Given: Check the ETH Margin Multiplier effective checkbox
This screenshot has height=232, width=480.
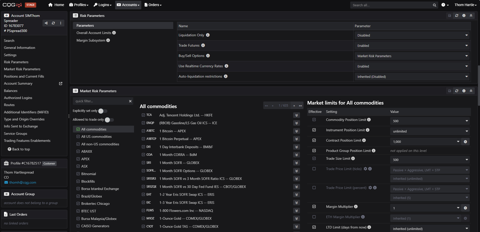Looking at the screenshot, I should [314, 217].
